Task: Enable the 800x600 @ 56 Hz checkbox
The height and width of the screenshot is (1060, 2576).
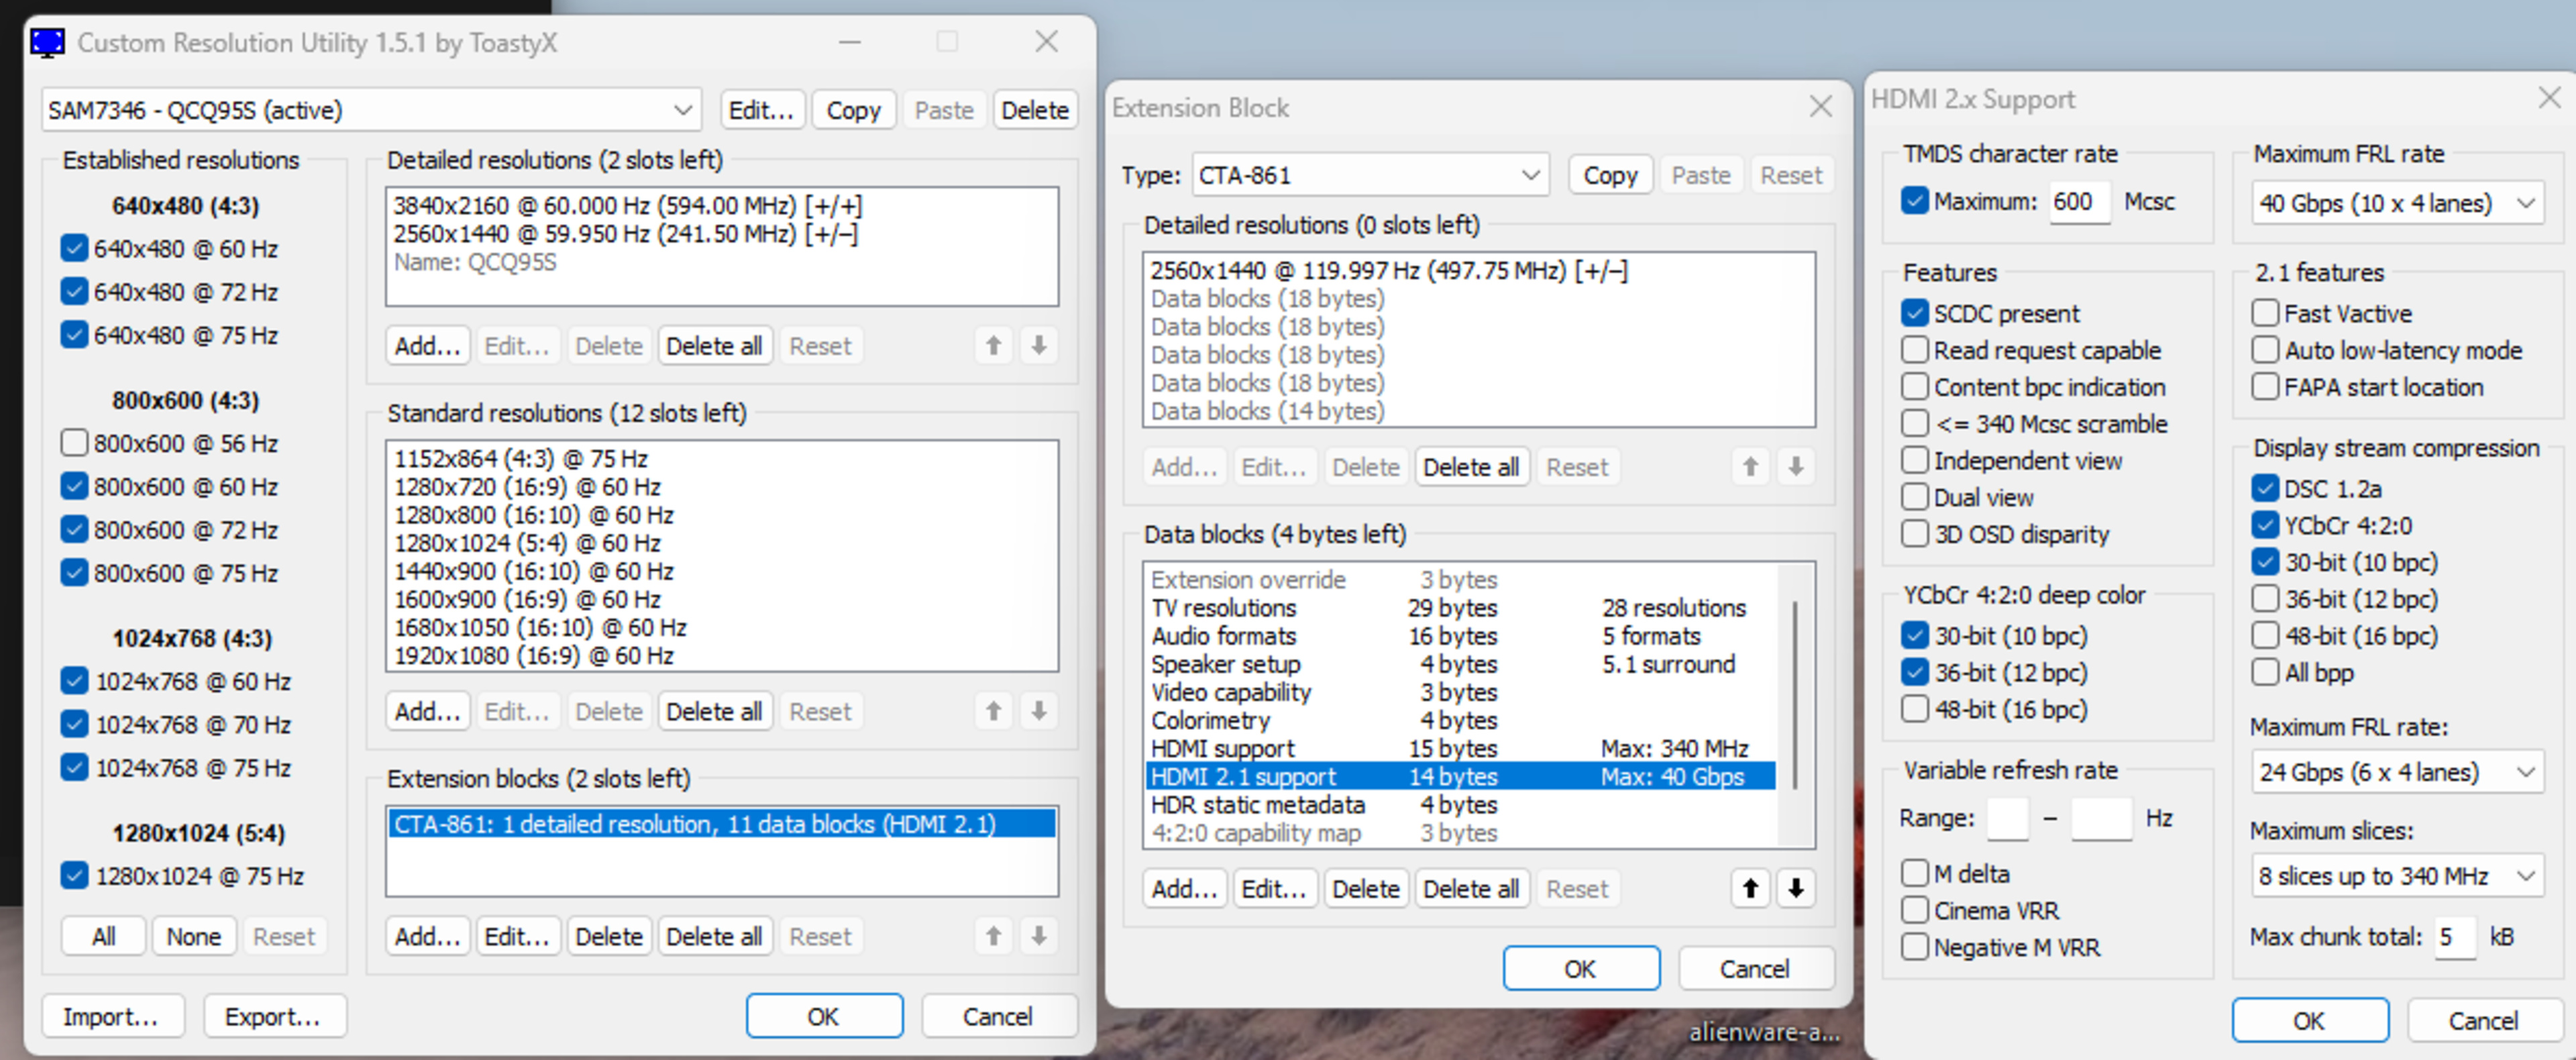Action: click(x=74, y=443)
